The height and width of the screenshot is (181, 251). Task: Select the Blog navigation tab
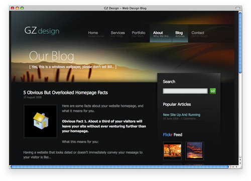180,34
